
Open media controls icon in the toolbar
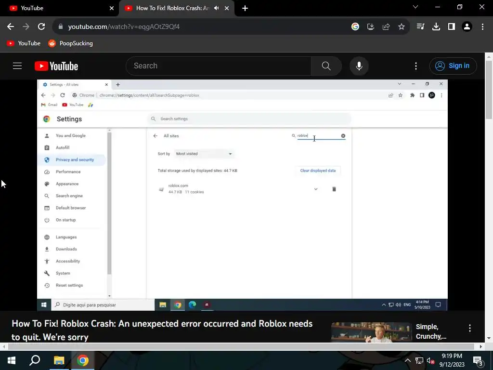click(x=420, y=27)
